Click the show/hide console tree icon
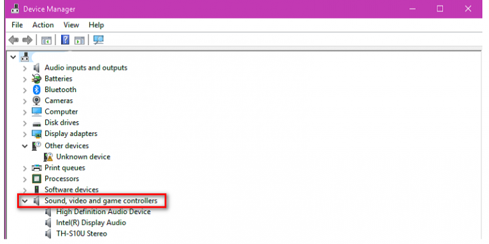 [x=46, y=40]
